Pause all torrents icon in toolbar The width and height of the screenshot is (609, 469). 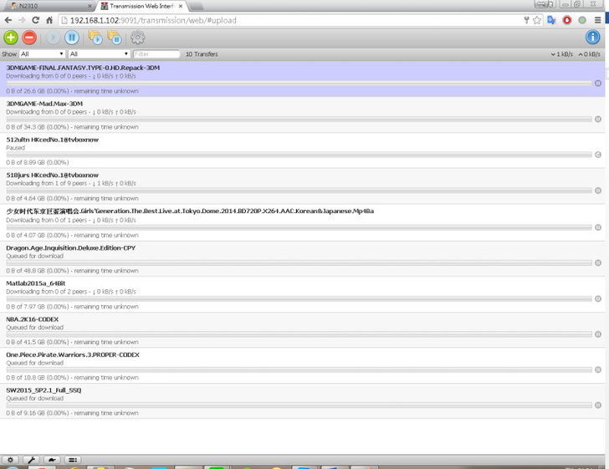coord(115,38)
